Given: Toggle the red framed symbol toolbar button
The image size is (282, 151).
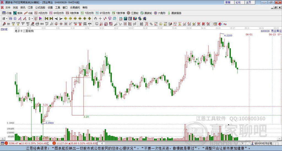Looking at the screenshot, I should [36, 19].
